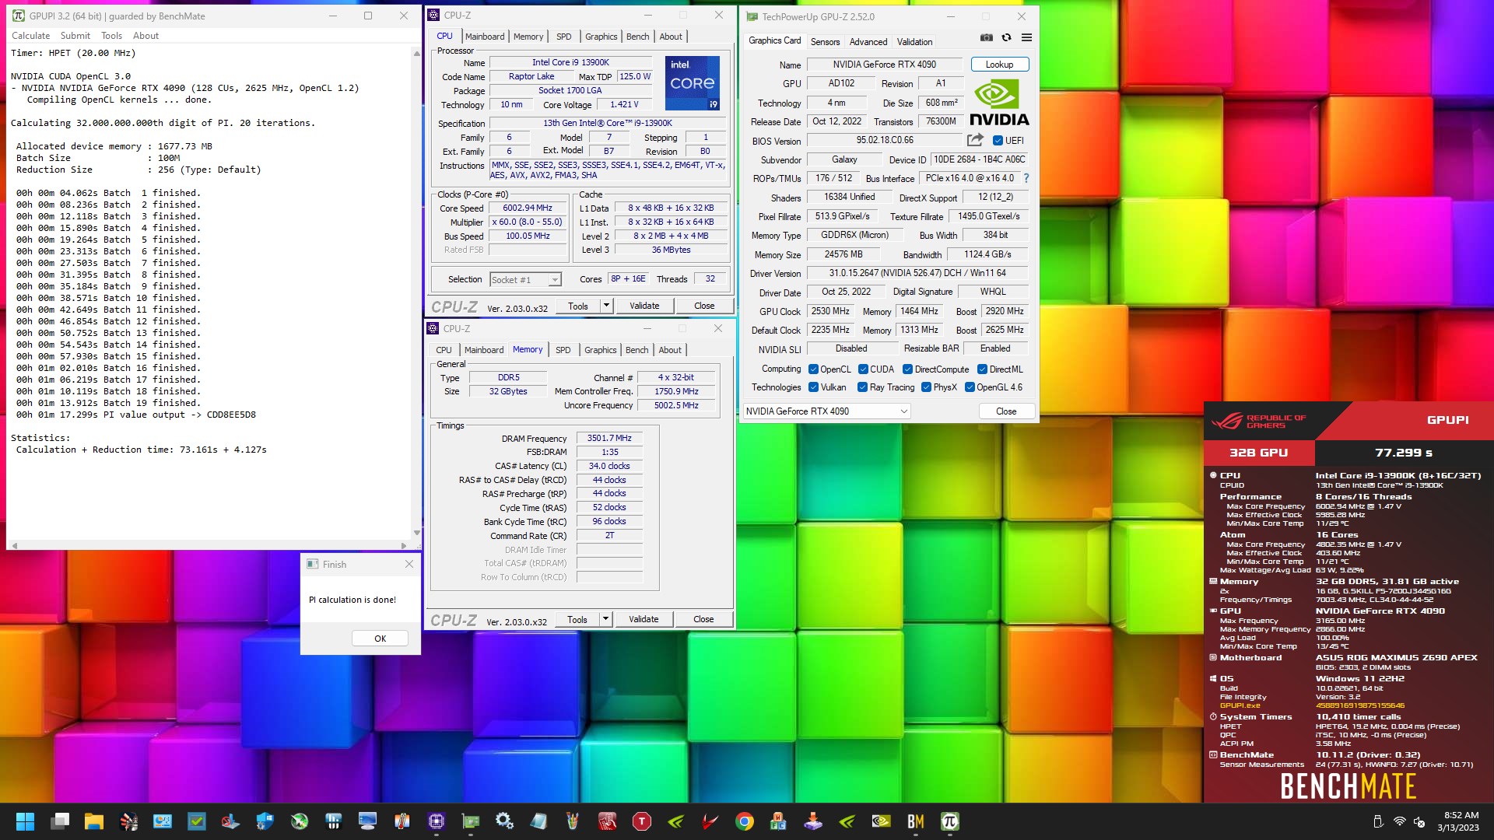Image resolution: width=1494 pixels, height=840 pixels.
Task: Open File Explorer from the taskbar
Action: [94, 821]
